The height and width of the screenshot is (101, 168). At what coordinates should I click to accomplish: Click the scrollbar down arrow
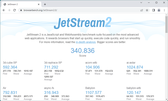pos(166,99)
